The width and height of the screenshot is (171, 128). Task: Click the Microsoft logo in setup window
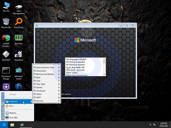pos(85,40)
